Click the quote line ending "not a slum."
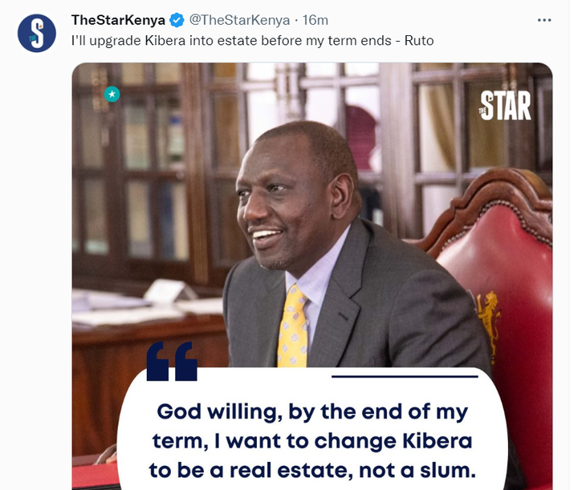578x490 pixels. click(312, 471)
